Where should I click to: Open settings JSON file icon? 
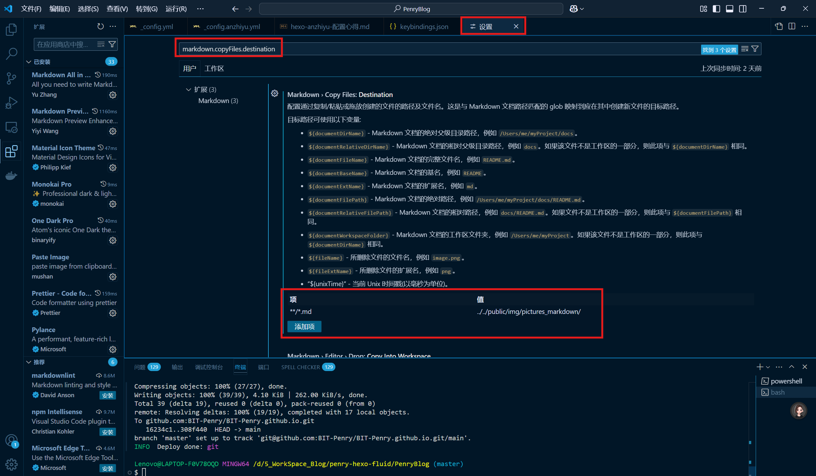779,26
